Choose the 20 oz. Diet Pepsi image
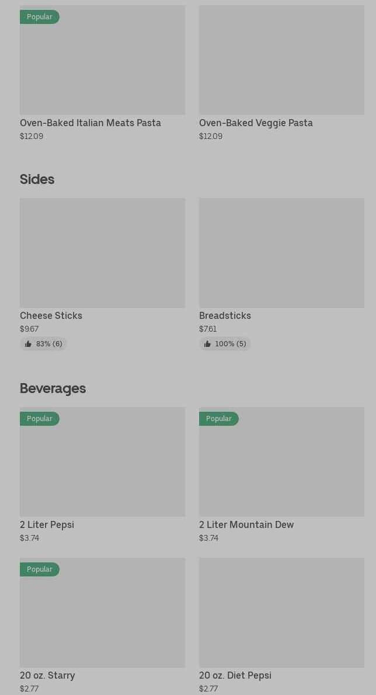376x695 pixels. click(x=281, y=612)
